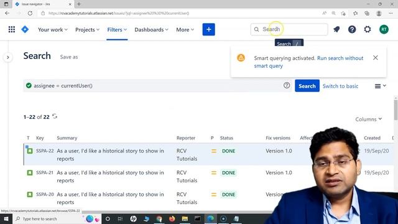Click the DONE status of SSPA-22
Viewport: 398px width, 224px height.
tap(228, 151)
